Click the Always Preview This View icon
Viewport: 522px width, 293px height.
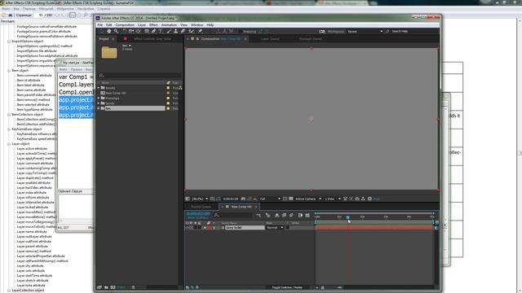(x=188, y=199)
